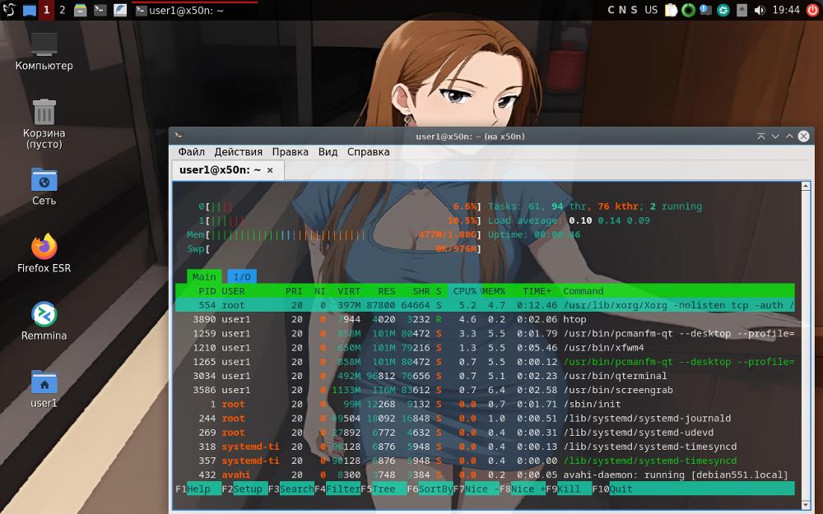Launch the feather text editor from panel
The height and width of the screenshot is (514, 823).
(x=119, y=10)
